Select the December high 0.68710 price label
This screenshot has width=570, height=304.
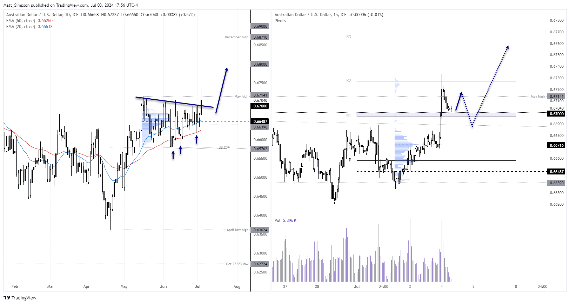point(260,37)
